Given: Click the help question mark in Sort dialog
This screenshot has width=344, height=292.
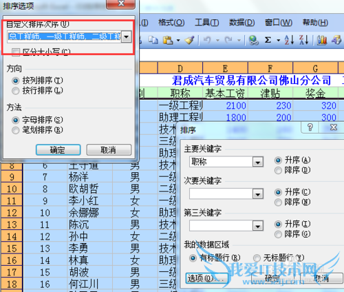Looking at the screenshot, I should pyautogui.click(x=310, y=127).
